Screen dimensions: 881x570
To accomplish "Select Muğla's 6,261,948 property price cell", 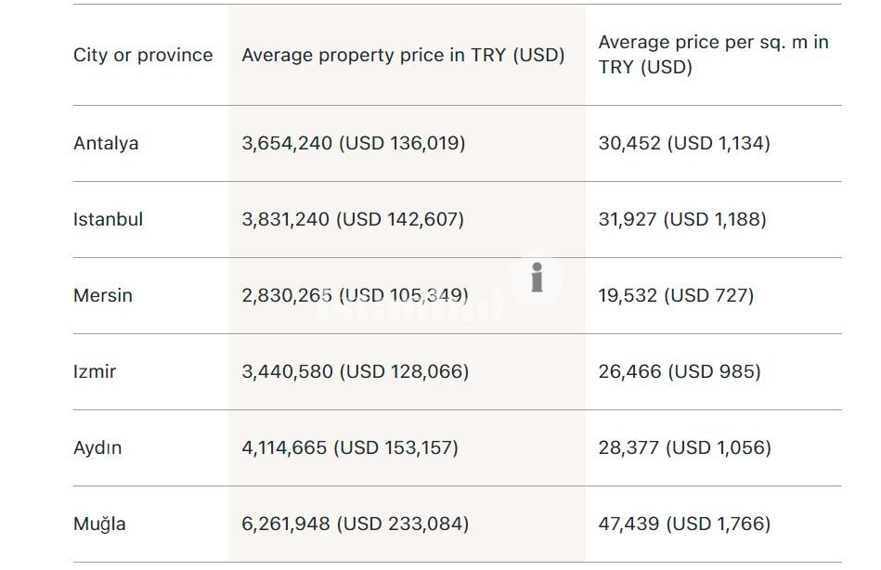I will tap(355, 524).
